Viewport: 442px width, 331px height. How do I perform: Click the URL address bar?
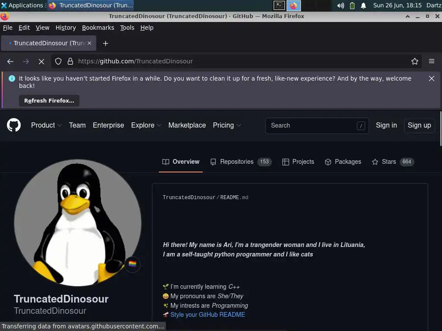[236, 61]
